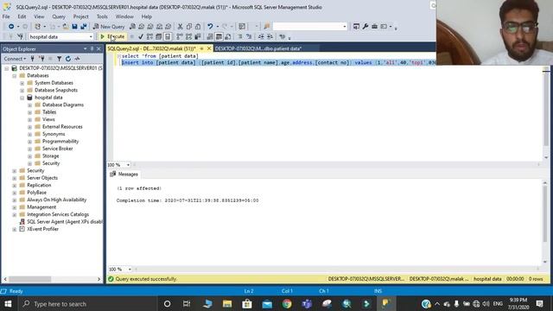This screenshot has height=311, width=553.
Task: Switch to the dbo.patient data tab
Action: 258,48
